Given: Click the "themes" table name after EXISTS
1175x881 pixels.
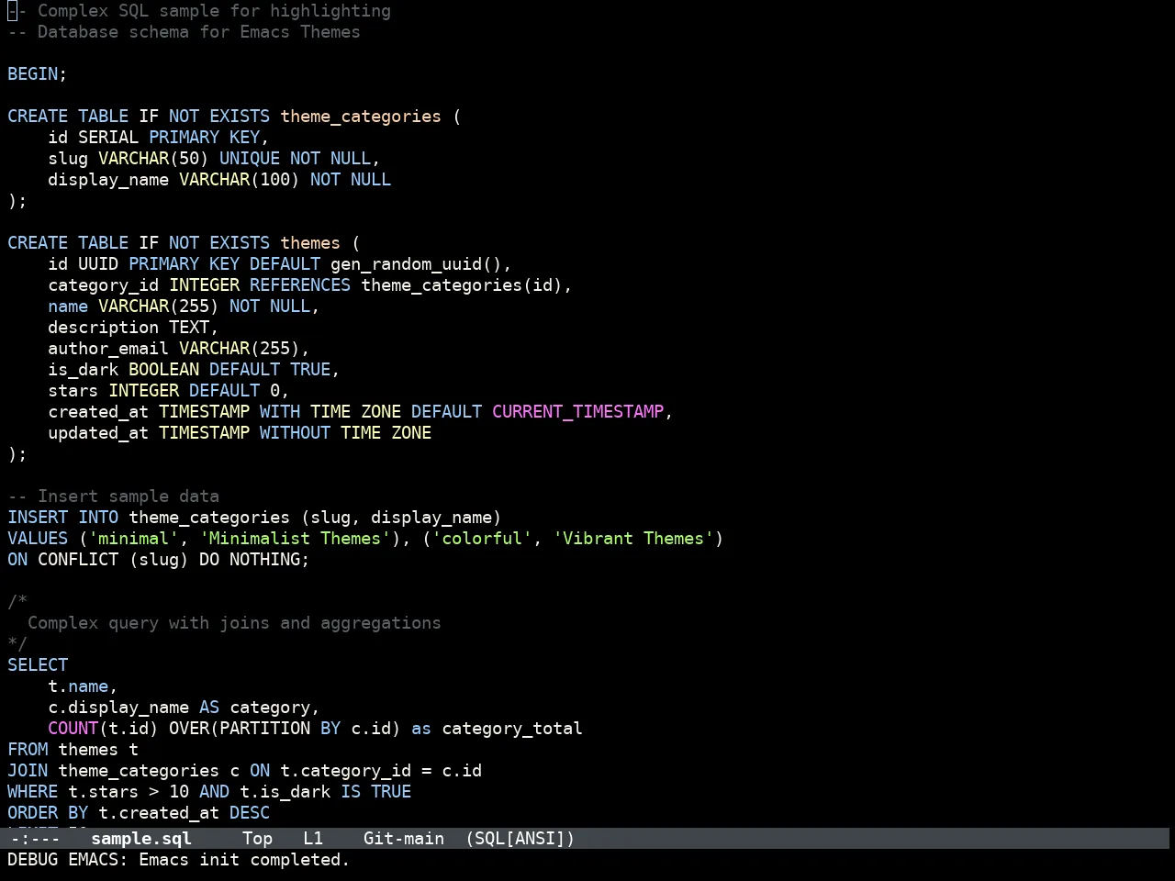Looking at the screenshot, I should (310, 243).
